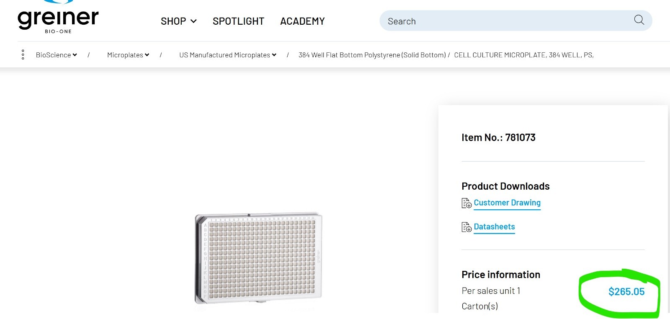Click the Item No. 781073 heading
The width and height of the screenshot is (670, 319).
click(498, 137)
